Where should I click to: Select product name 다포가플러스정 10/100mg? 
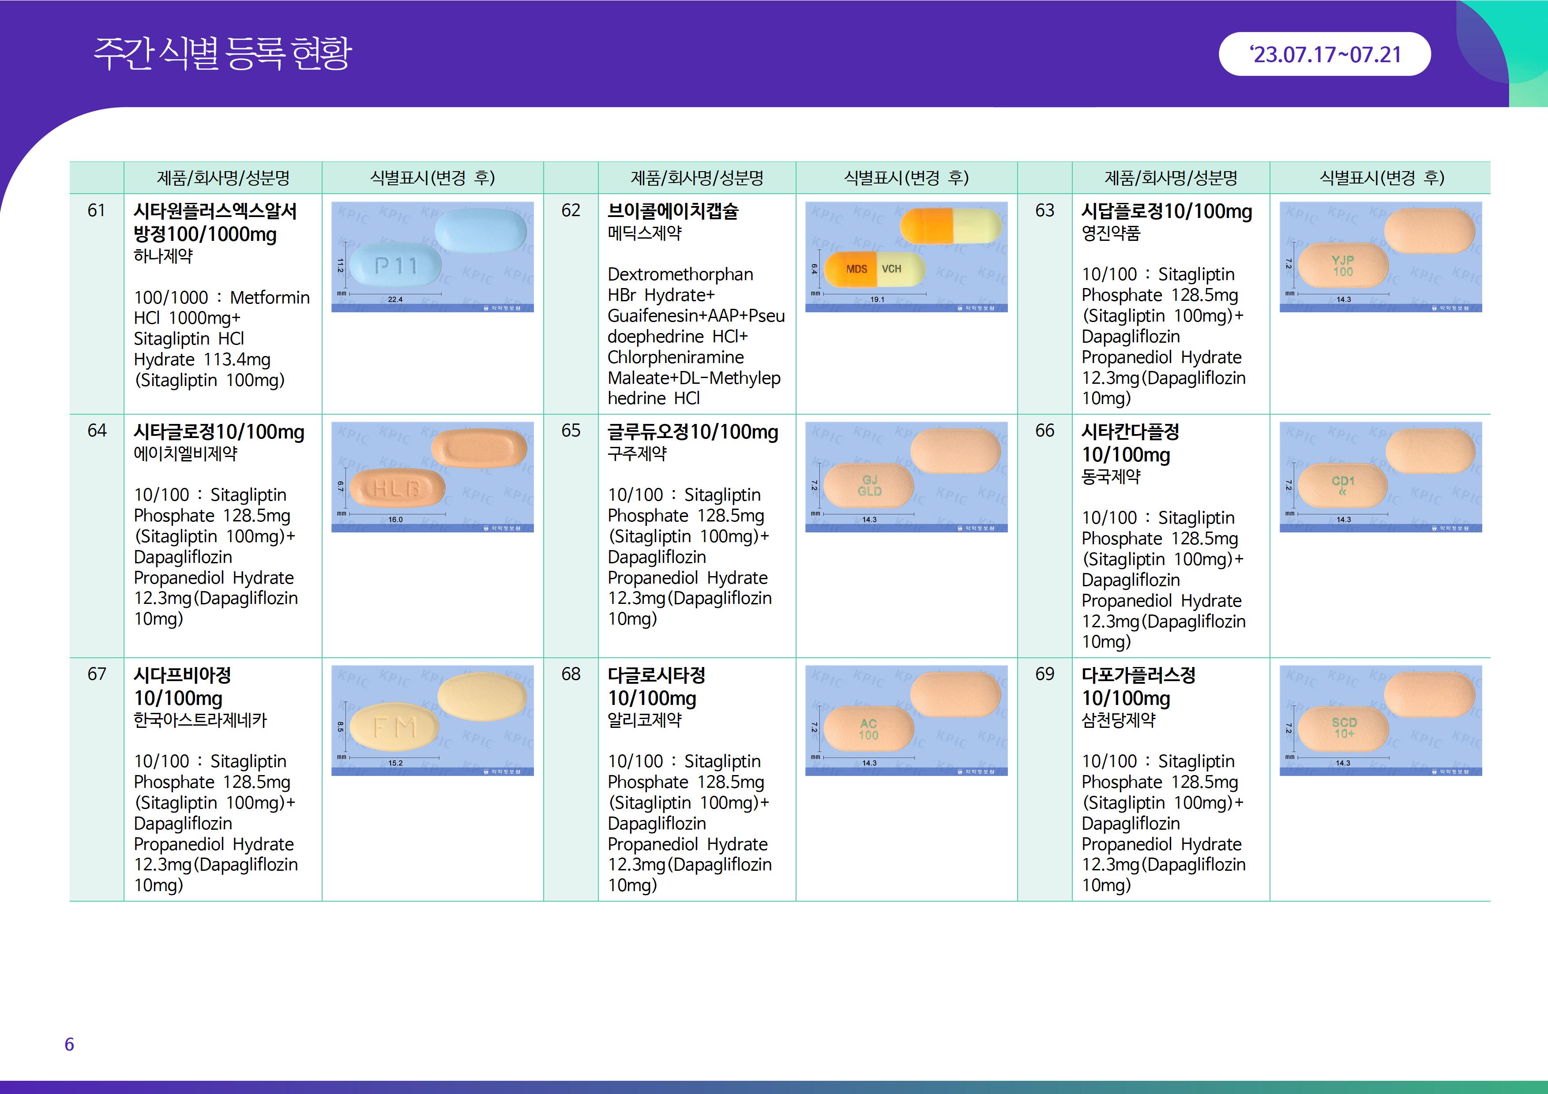[x=1138, y=686]
